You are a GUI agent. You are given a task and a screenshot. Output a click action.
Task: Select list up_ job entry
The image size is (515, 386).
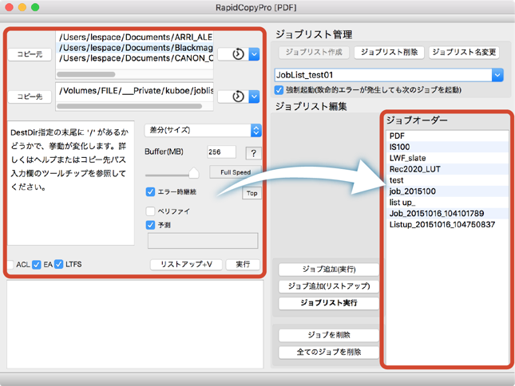(448, 203)
